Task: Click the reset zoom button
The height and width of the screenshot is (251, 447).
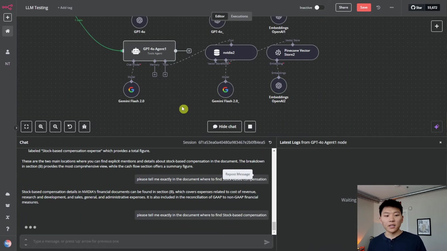Action: pyautogui.click(x=70, y=126)
